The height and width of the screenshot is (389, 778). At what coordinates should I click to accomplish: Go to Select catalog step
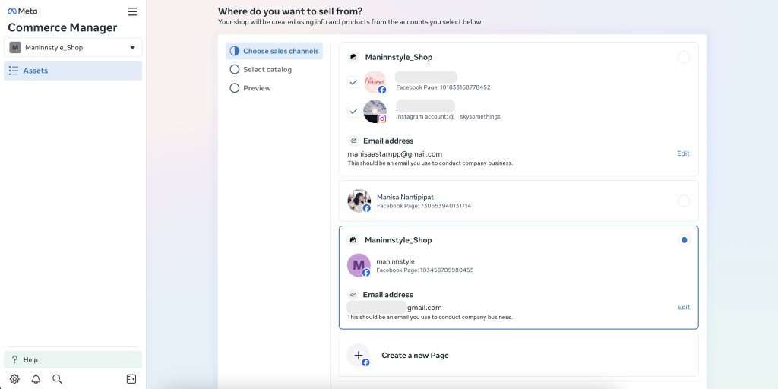[x=267, y=69]
